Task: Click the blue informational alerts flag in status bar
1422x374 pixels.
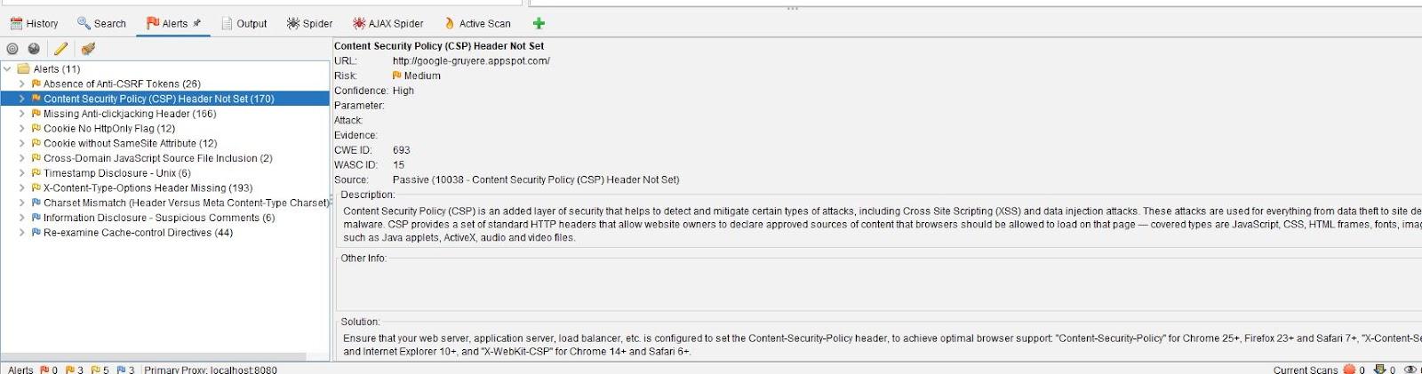Action: click(x=121, y=370)
